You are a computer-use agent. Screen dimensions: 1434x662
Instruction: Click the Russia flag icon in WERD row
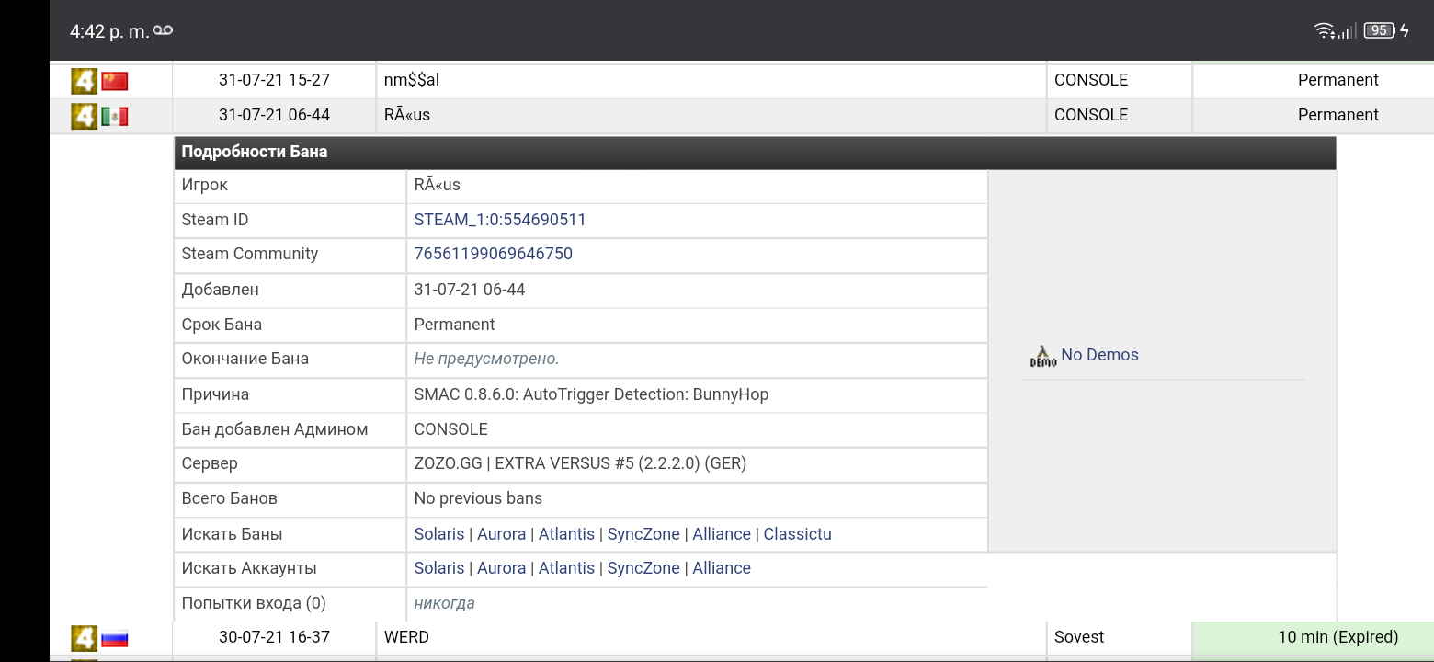click(x=115, y=638)
